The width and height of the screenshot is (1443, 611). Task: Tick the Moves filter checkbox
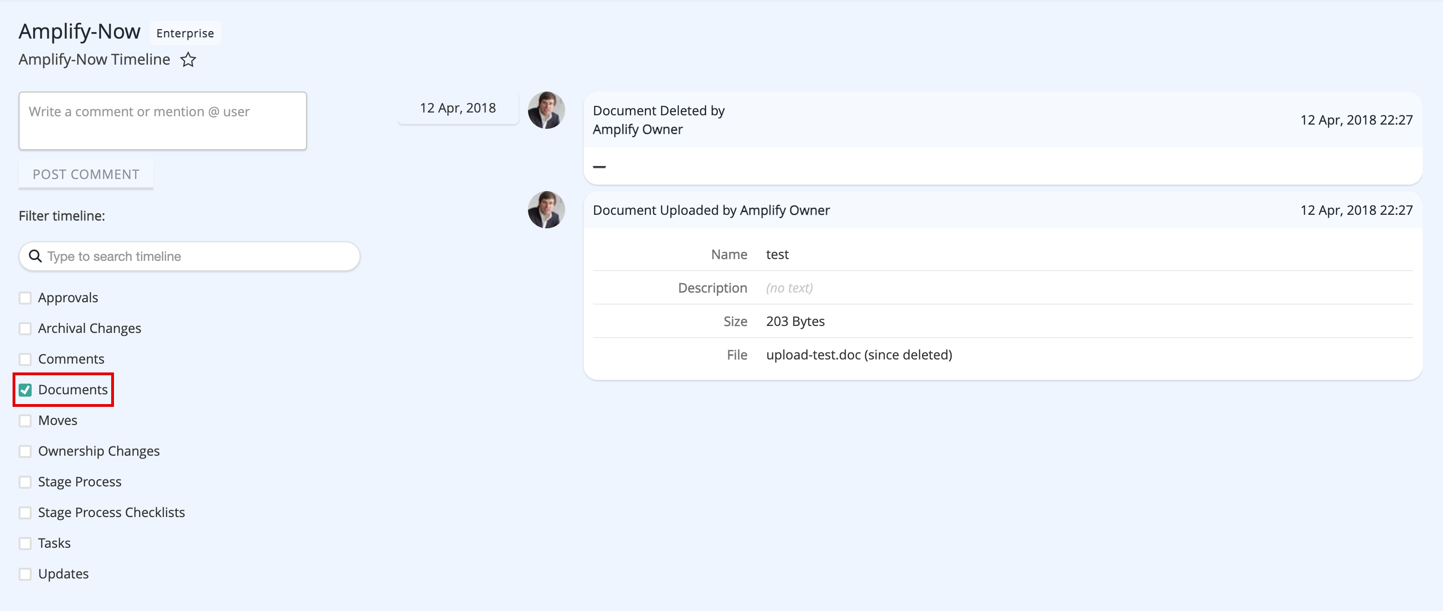25,421
